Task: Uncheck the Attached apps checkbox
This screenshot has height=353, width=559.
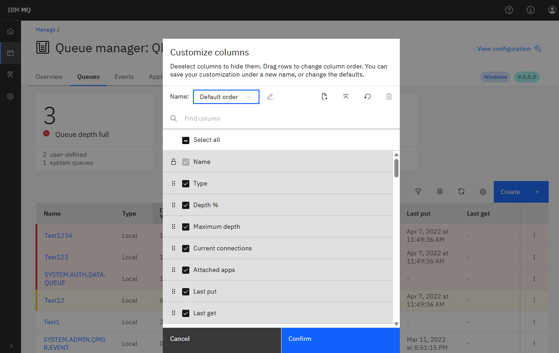Action: tap(186, 270)
